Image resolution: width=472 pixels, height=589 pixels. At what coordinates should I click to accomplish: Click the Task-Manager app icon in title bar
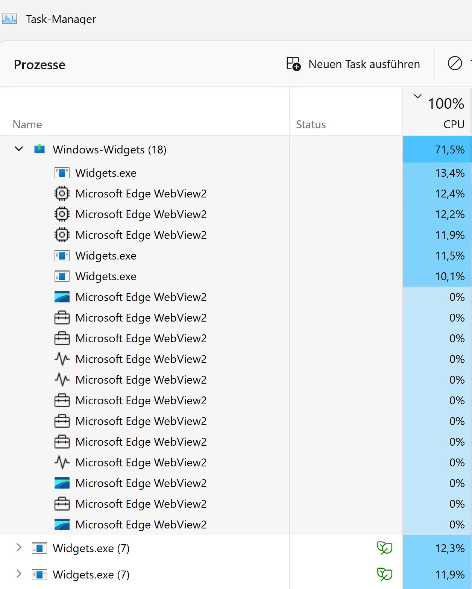tap(9, 19)
